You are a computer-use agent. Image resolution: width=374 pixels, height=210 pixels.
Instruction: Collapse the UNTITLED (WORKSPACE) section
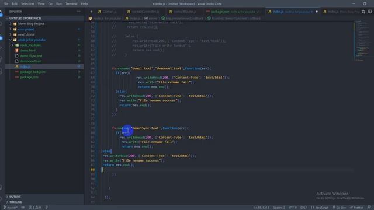click(44, 18)
